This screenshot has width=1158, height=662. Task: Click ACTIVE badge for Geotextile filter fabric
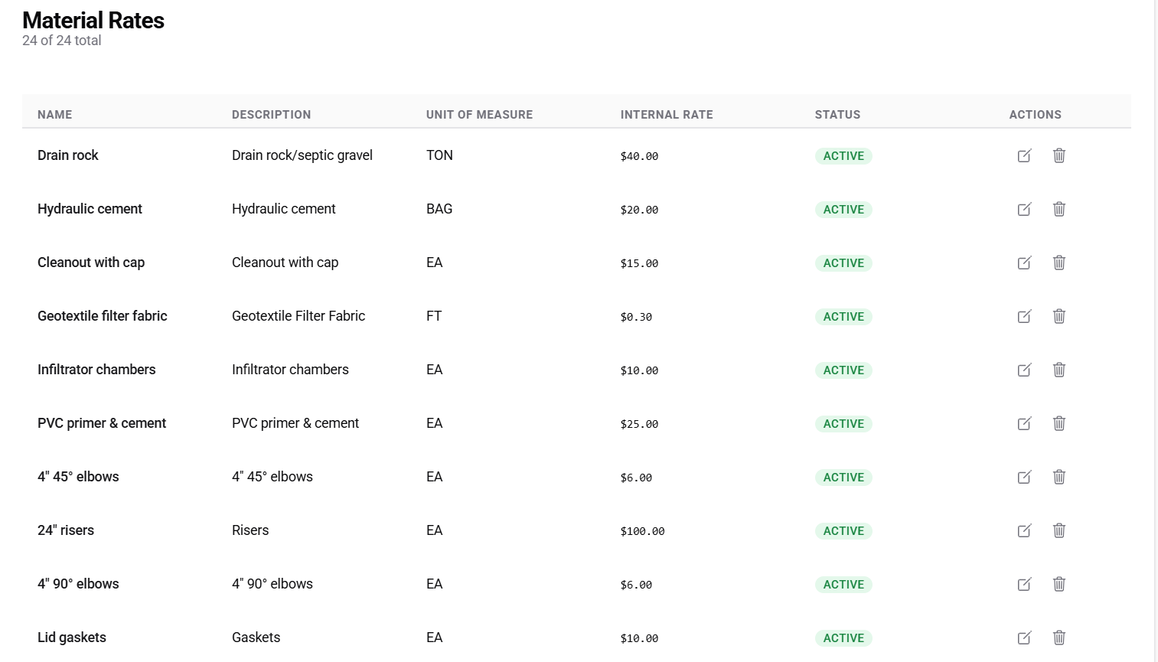click(x=843, y=317)
